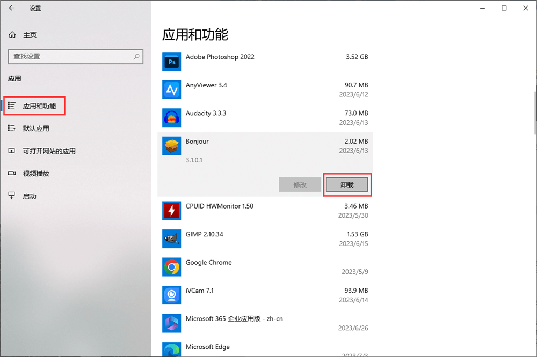Open 应用和功能 in the sidebar

[x=39, y=106]
